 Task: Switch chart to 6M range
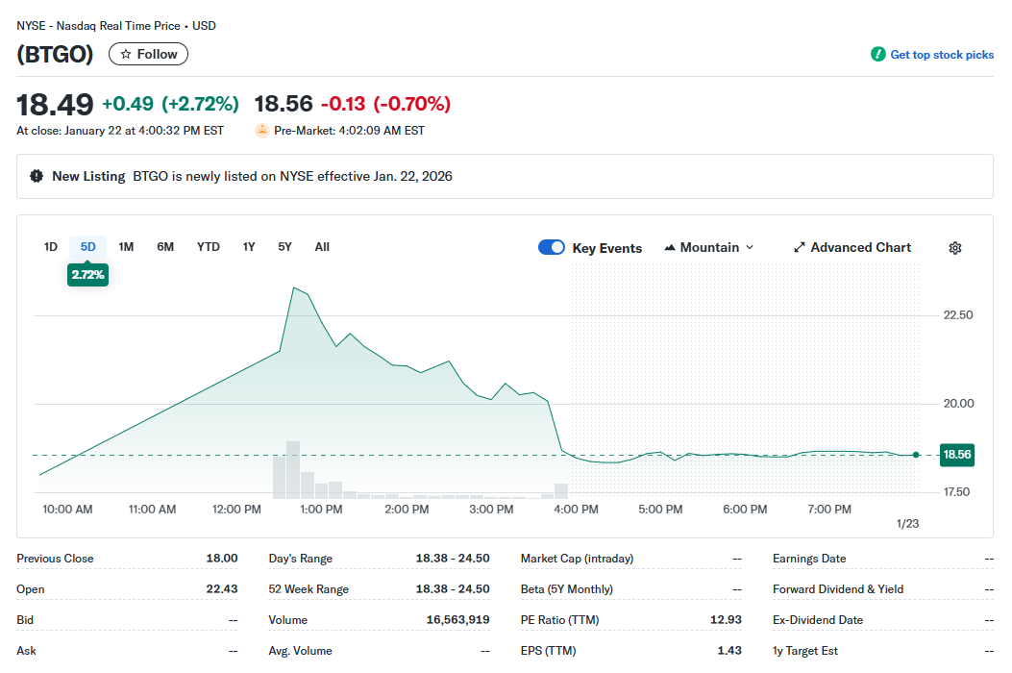pos(165,247)
